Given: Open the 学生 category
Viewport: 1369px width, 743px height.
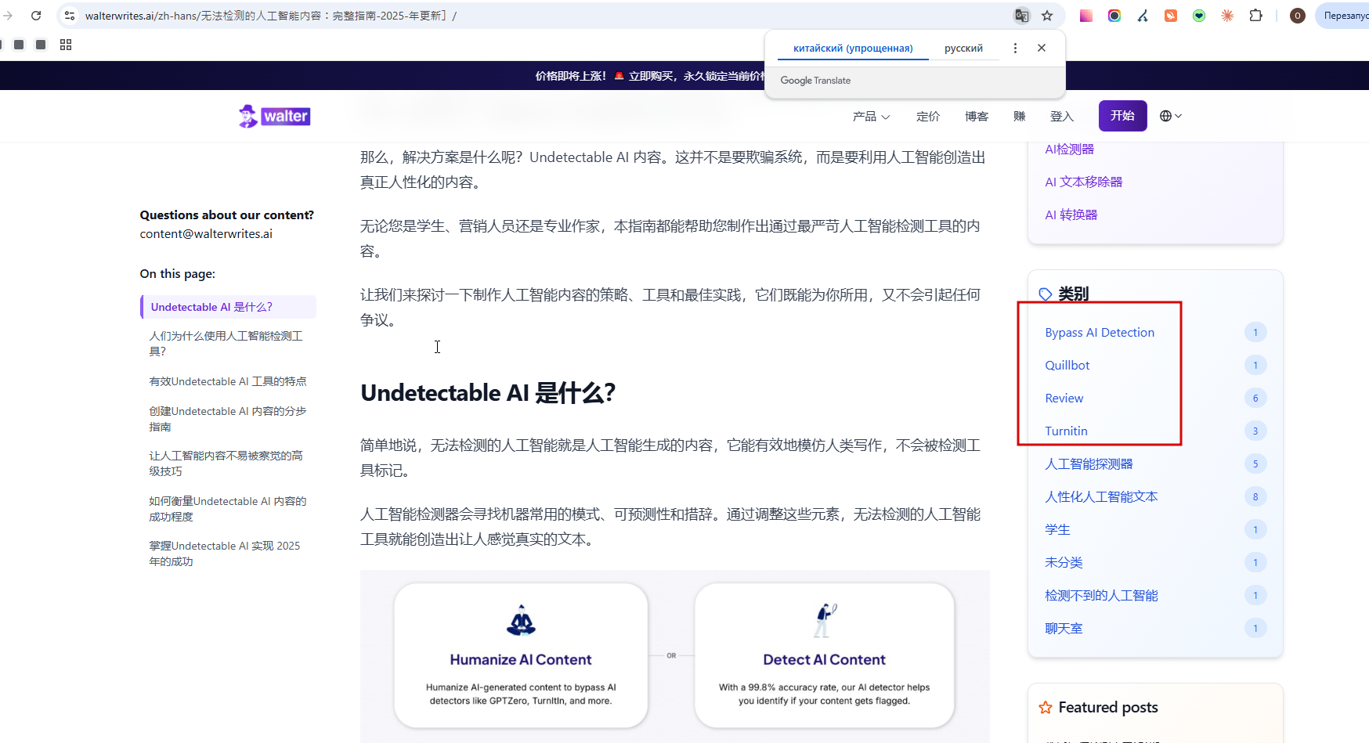Looking at the screenshot, I should click(x=1057, y=530).
